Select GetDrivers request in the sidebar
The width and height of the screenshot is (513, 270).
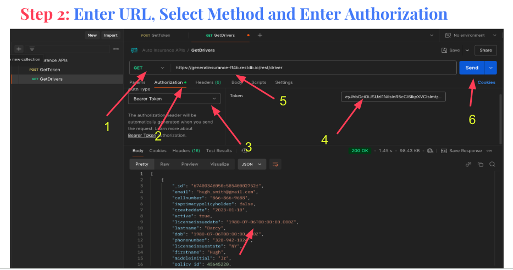(47, 79)
